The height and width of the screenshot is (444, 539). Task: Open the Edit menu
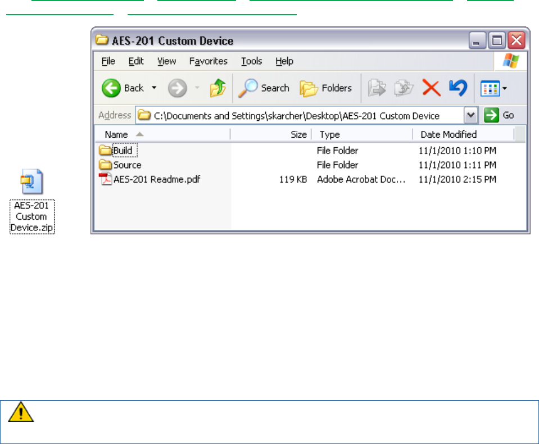click(136, 61)
